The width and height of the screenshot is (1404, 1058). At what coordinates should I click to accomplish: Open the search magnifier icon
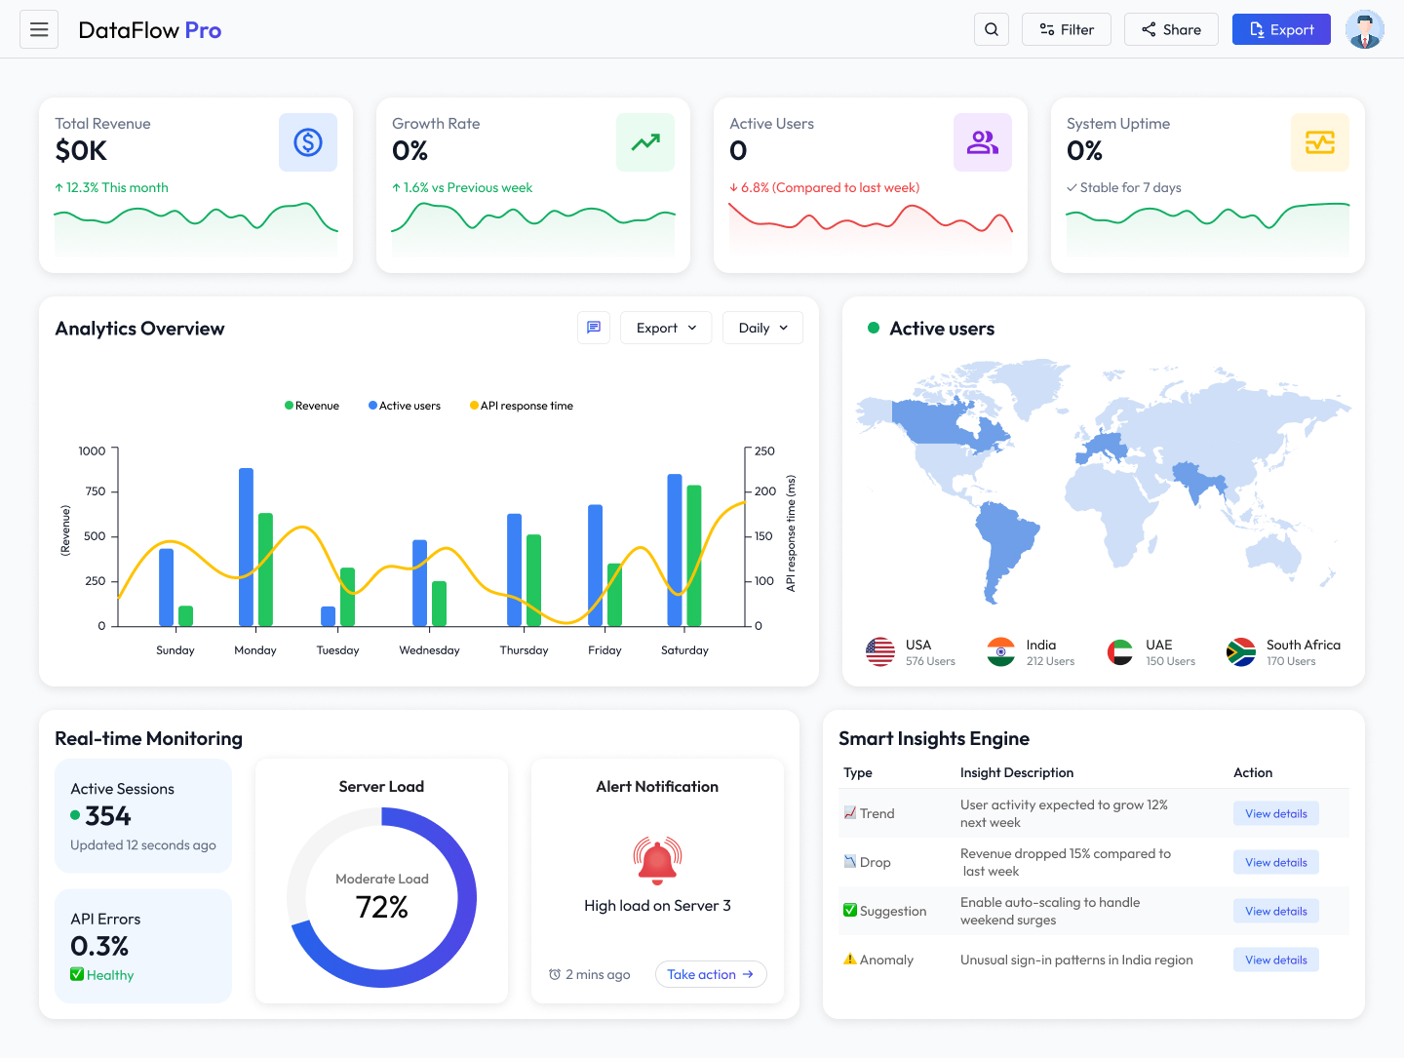992,29
